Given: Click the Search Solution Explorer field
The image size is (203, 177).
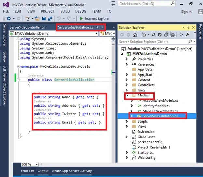Looking at the screenshot, I should click(x=154, y=42).
